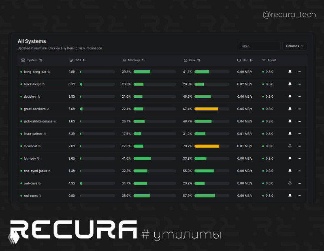This screenshot has width=324, height=251.
Task: Toggle alerts bell for localhost
Action: coord(290,146)
